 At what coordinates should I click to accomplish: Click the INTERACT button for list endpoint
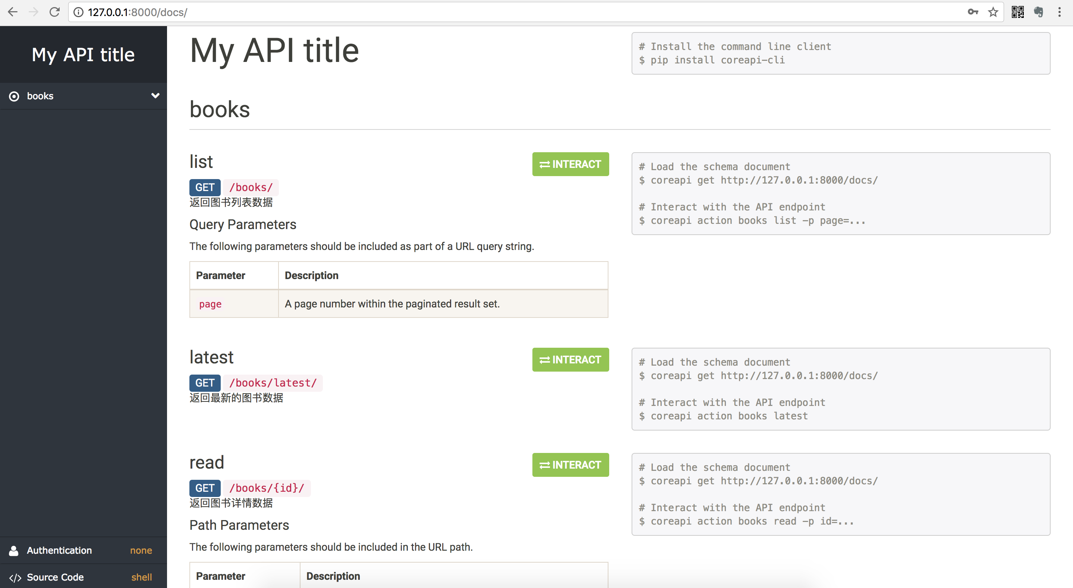click(572, 165)
